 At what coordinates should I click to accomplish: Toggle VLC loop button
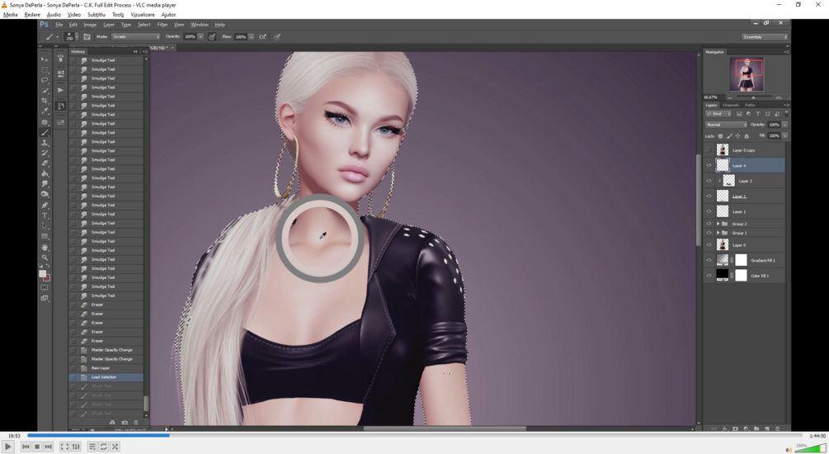coord(104,447)
